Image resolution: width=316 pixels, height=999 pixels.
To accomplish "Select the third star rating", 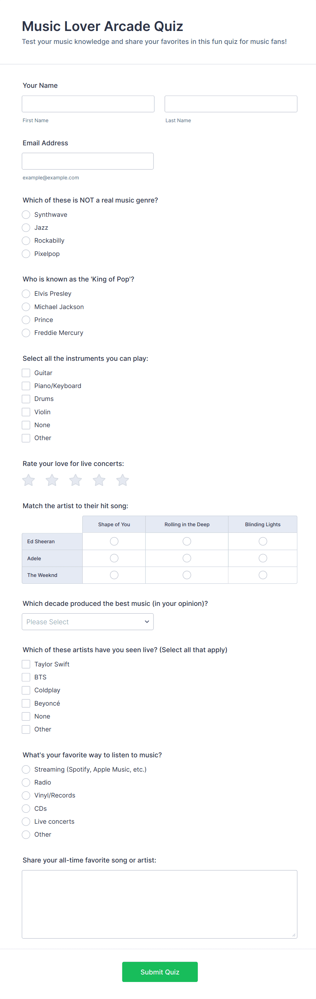I will [75, 480].
